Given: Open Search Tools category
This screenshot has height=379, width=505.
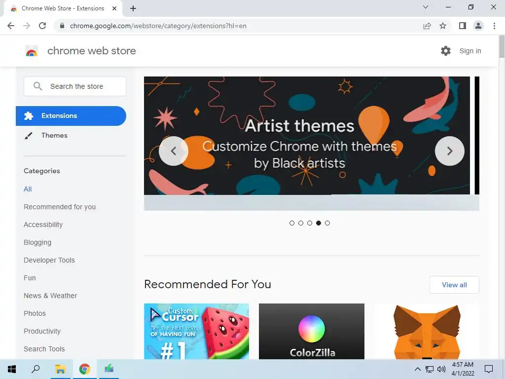Looking at the screenshot, I should (x=44, y=349).
